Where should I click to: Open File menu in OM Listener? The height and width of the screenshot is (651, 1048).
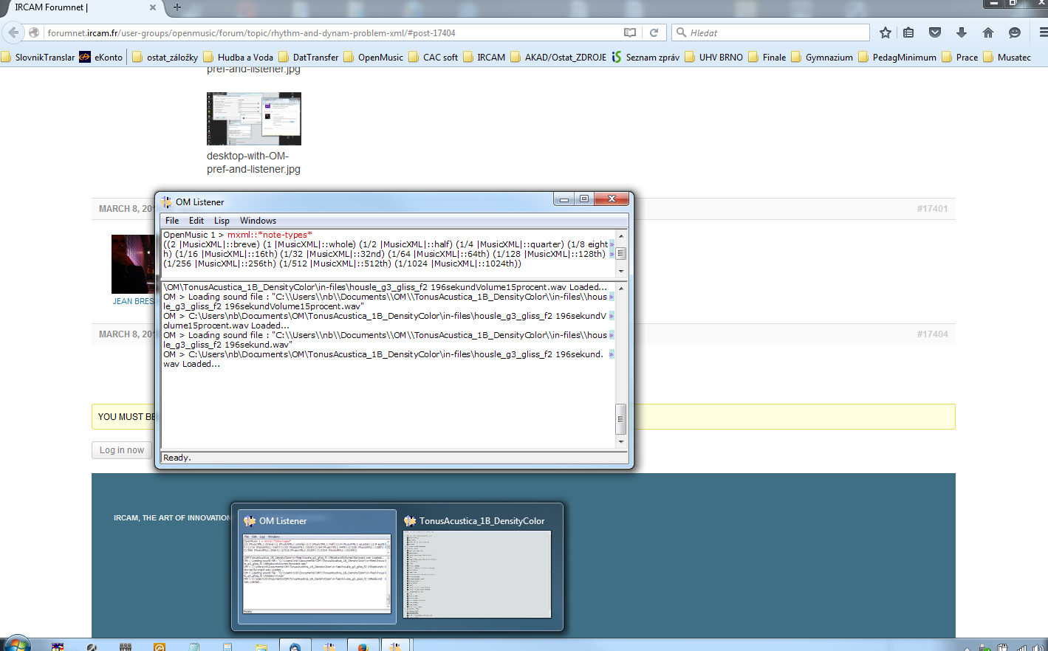pos(172,221)
